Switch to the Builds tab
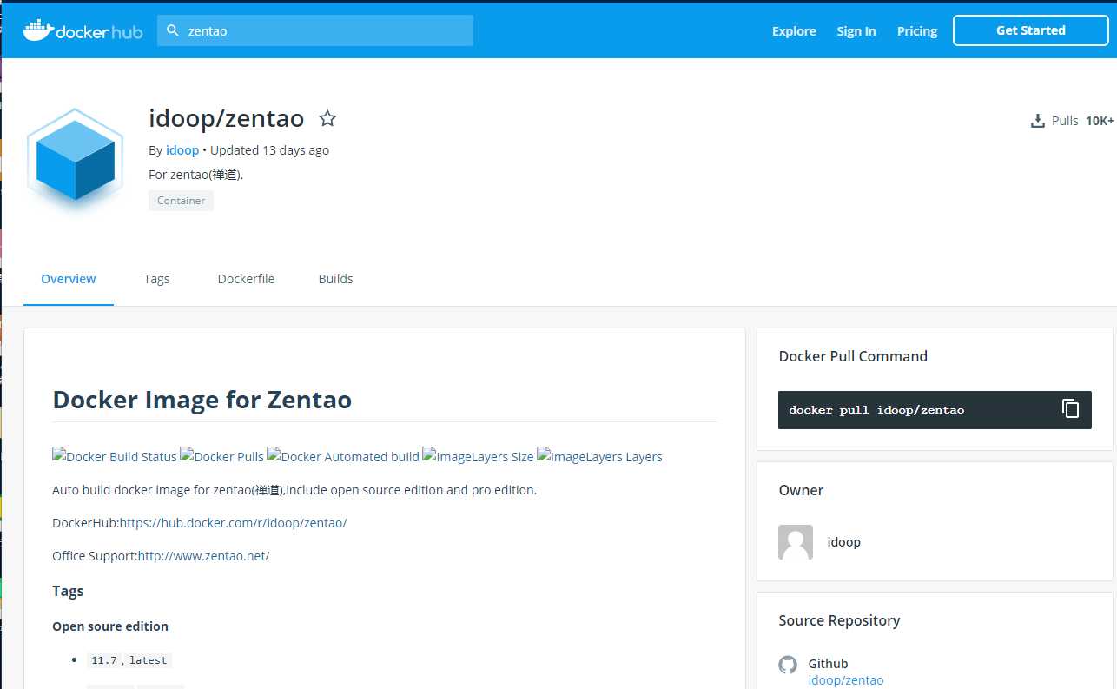The height and width of the screenshot is (689, 1117). coord(335,279)
